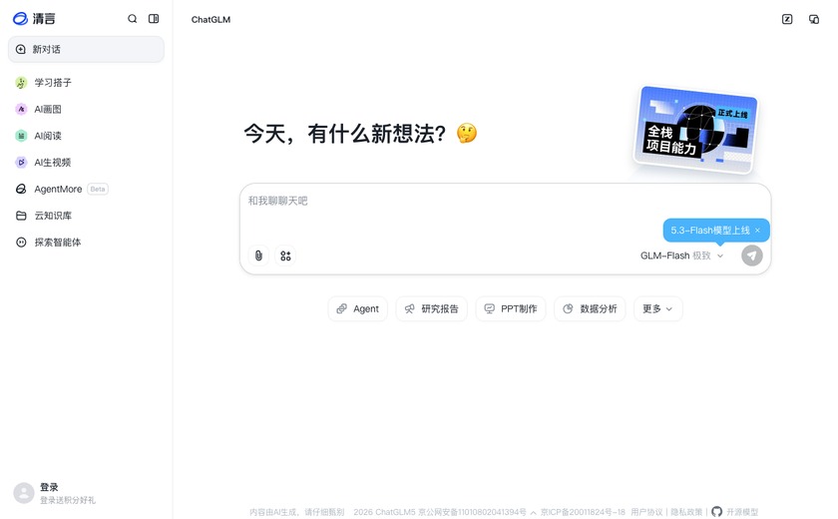Viewport: 838px width, 519px height.
Task: Open AgentMore in the sidebar
Action: click(x=86, y=189)
